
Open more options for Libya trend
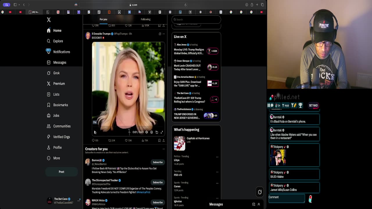click(x=217, y=157)
